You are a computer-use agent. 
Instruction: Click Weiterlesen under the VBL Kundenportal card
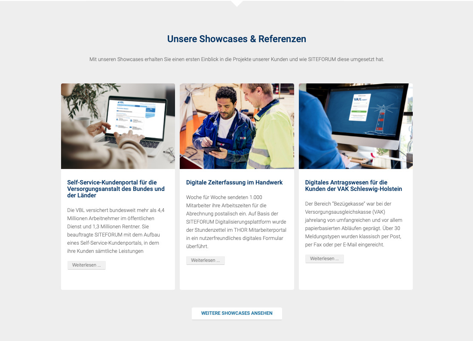86,265
